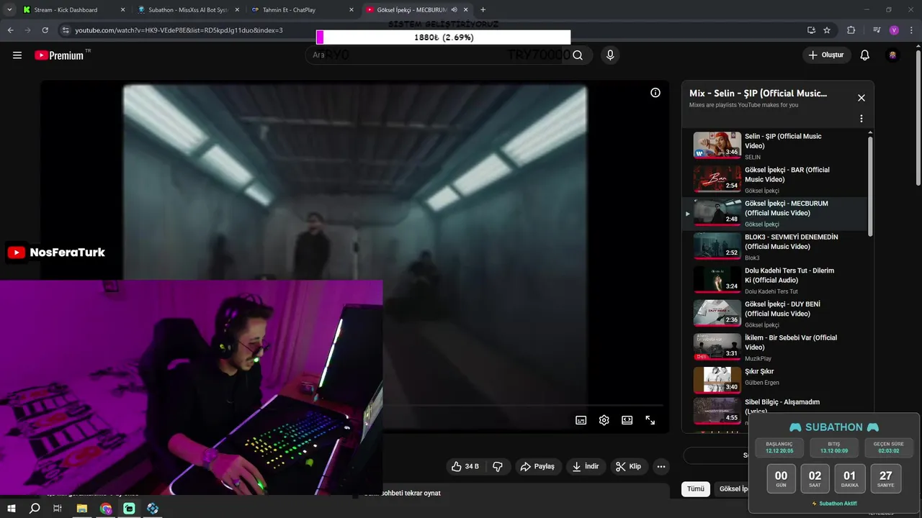Screen dimensions: 922x518
Task: Close the Mix playlist panel
Action: tap(861, 98)
